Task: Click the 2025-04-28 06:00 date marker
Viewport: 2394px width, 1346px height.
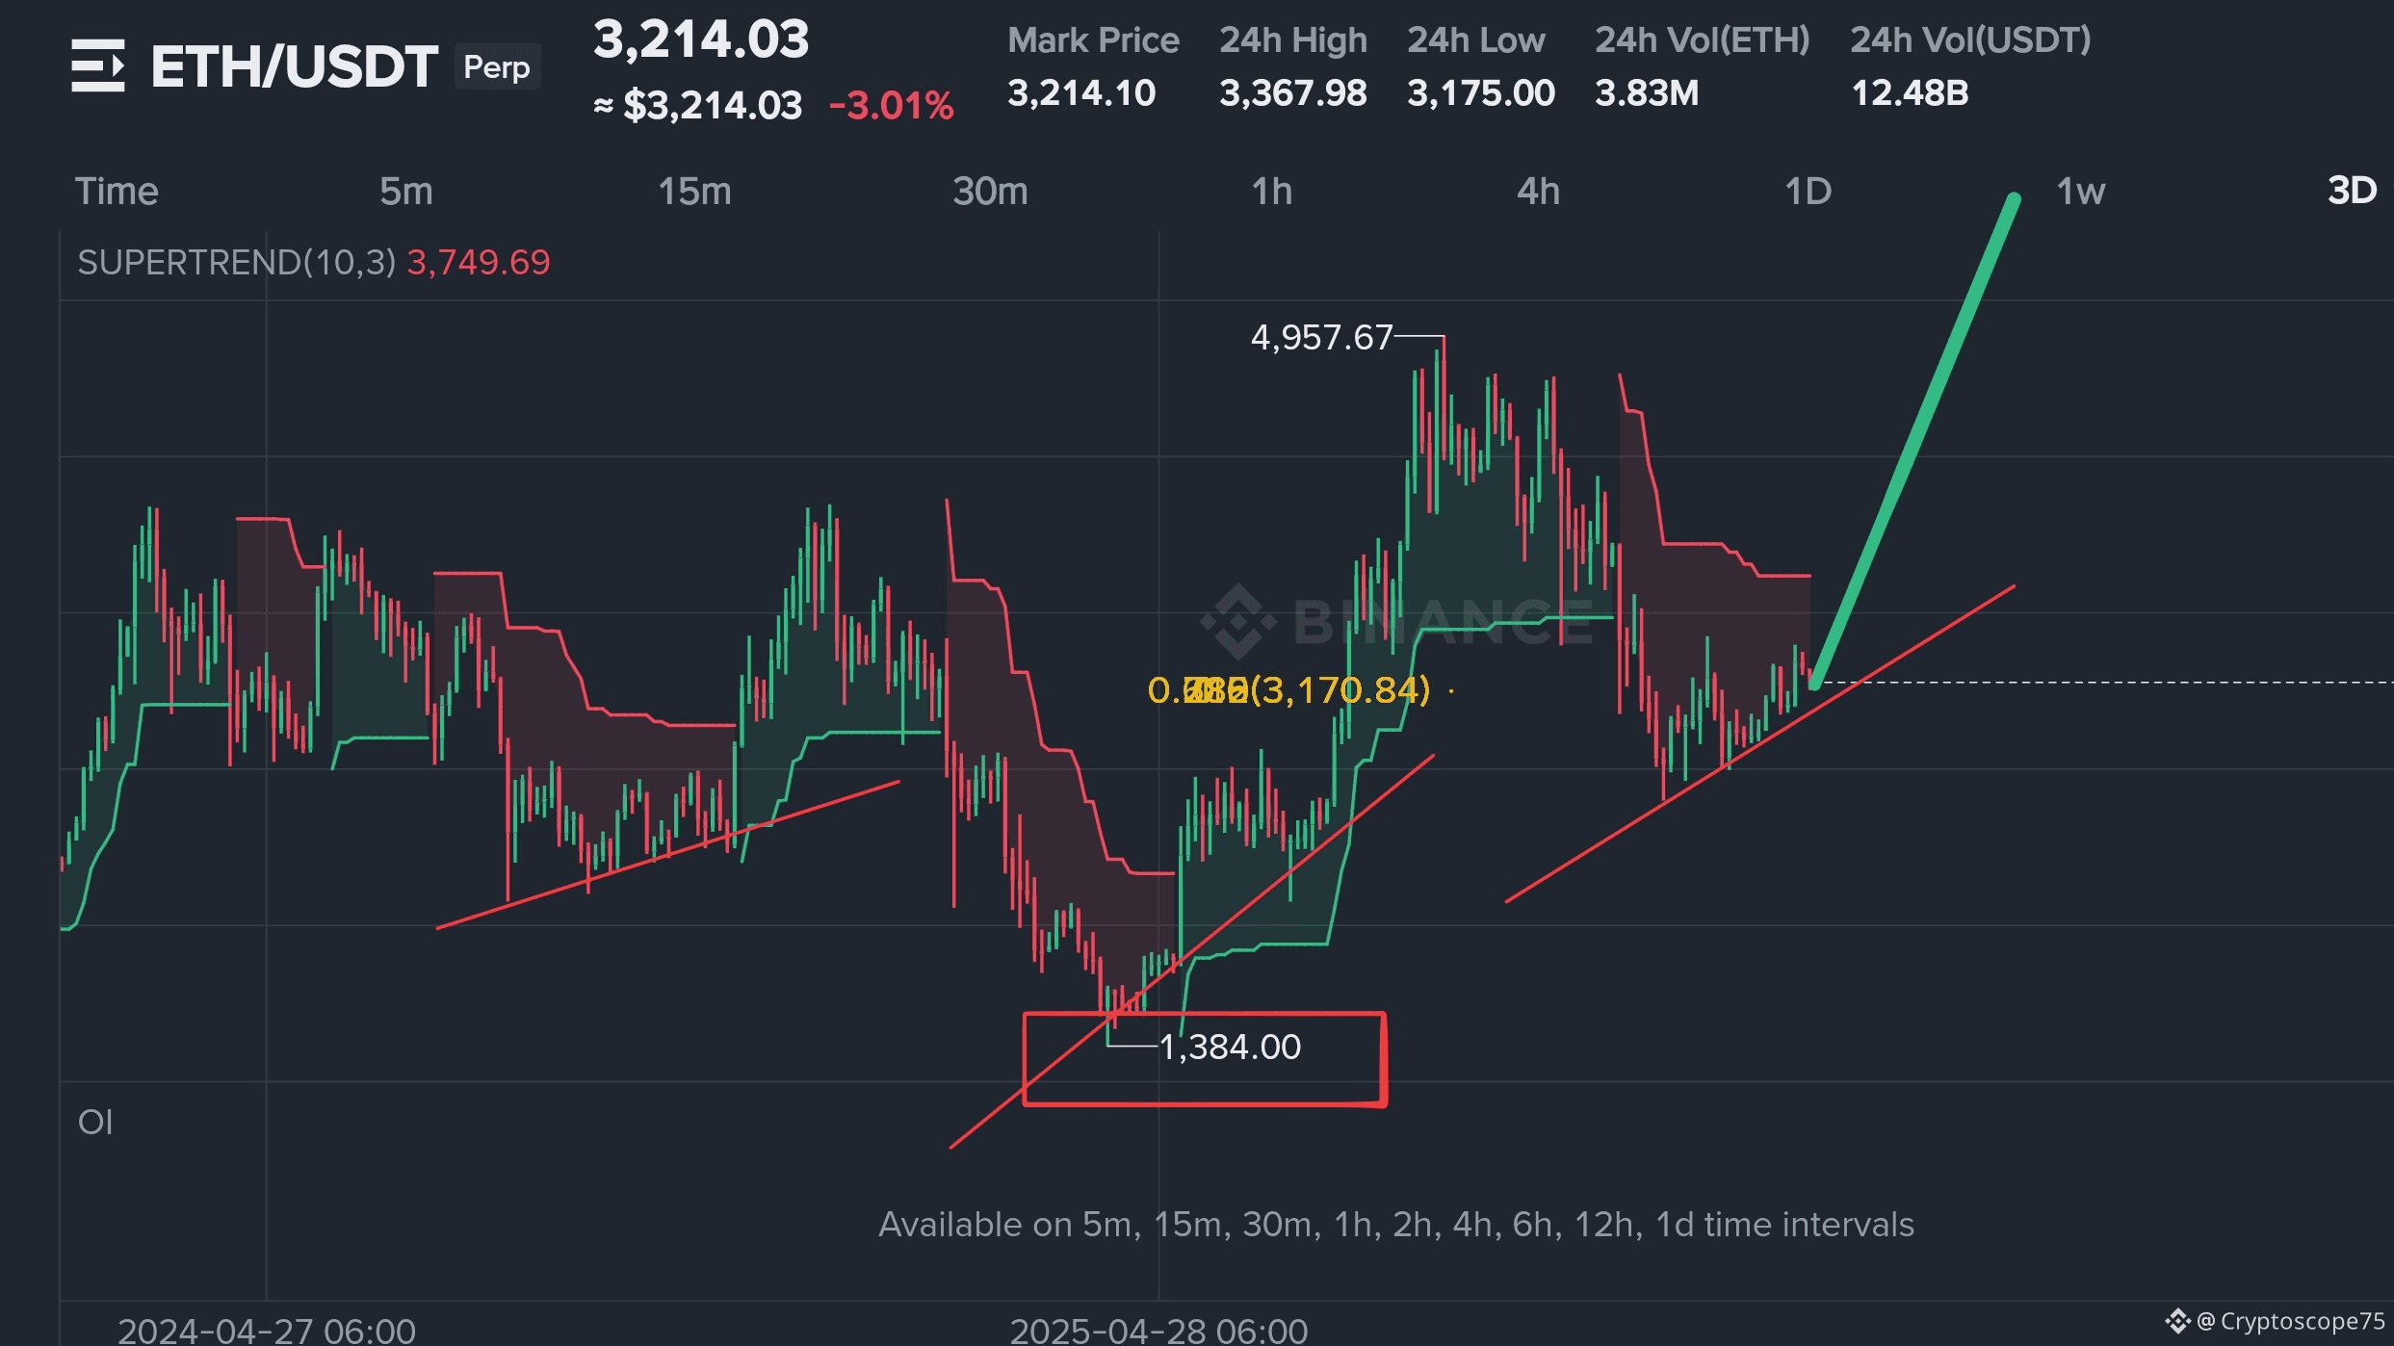Action: 1158,1330
